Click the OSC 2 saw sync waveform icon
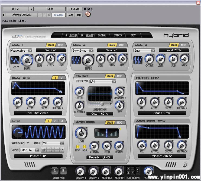 [76, 60]
